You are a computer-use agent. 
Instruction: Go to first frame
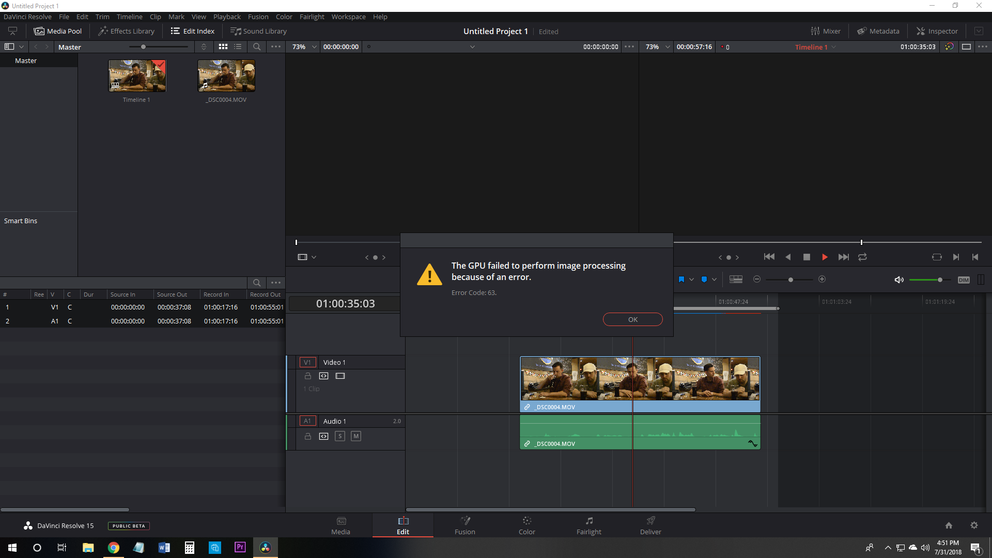(769, 257)
